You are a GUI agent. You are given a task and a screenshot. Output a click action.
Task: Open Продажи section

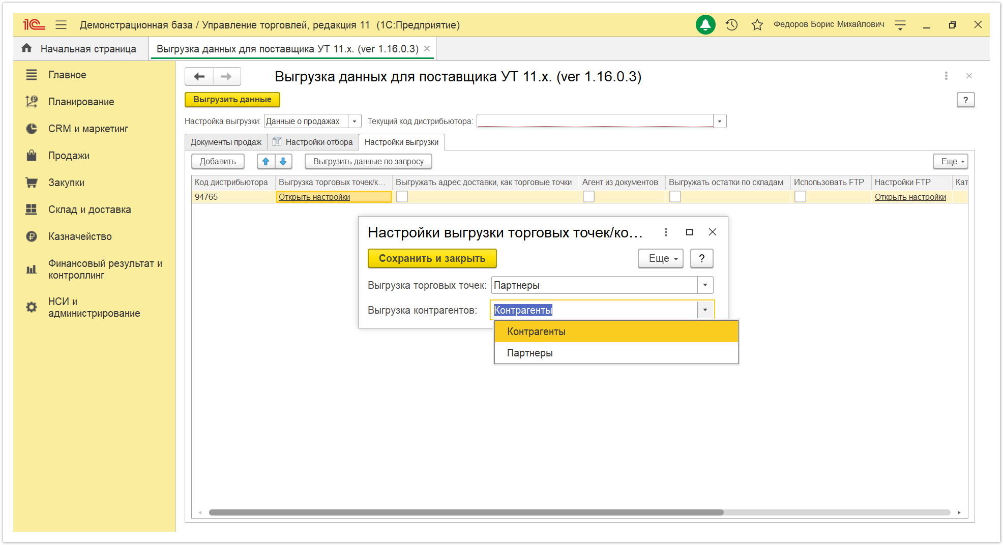[69, 156]
